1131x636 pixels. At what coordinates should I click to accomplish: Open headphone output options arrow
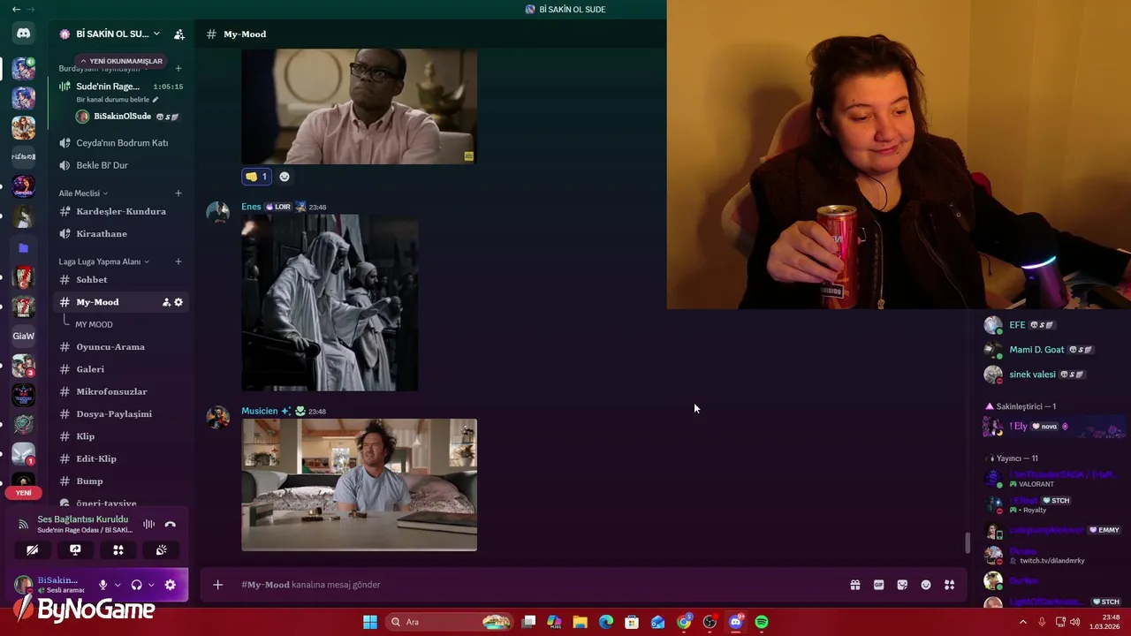tap(151, 585)
